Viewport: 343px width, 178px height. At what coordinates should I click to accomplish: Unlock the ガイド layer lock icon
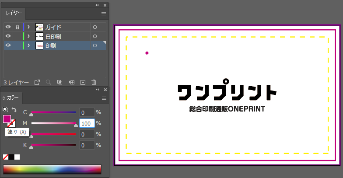pyautogui.click(x=17, y=27)
